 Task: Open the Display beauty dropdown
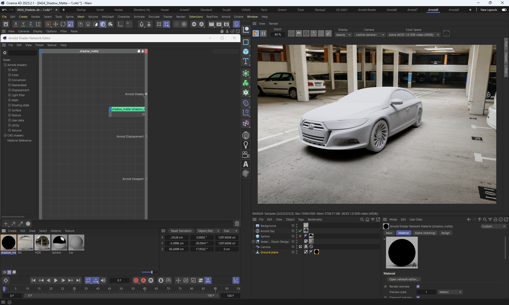tap(343, 35)
